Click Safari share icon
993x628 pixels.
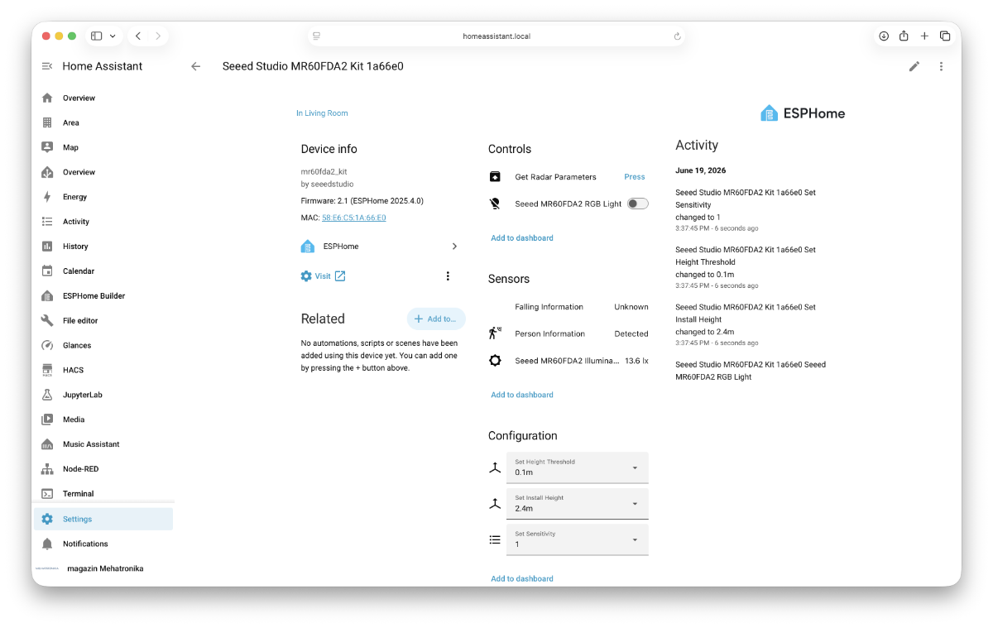904,36
